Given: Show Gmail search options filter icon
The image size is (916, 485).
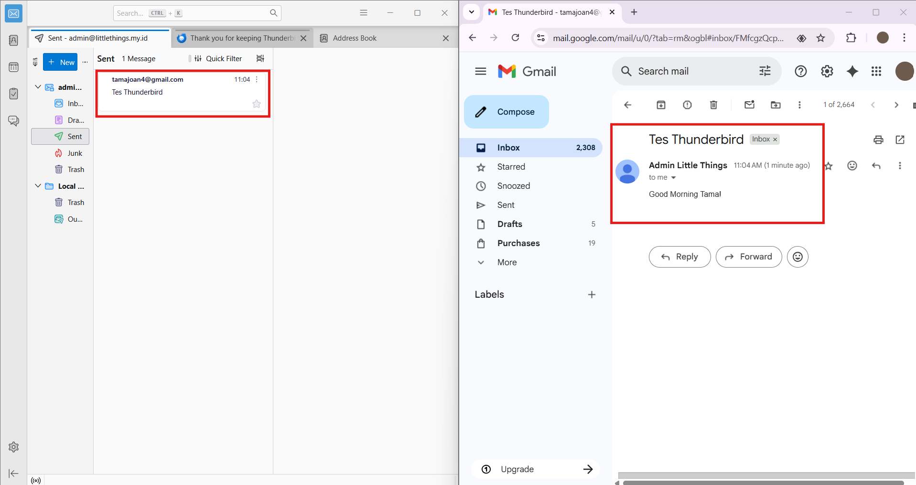Looking at the screenshot, I should click(765, 71).
